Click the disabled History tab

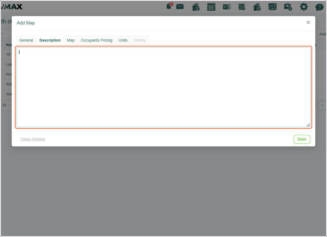coord(140,40)
